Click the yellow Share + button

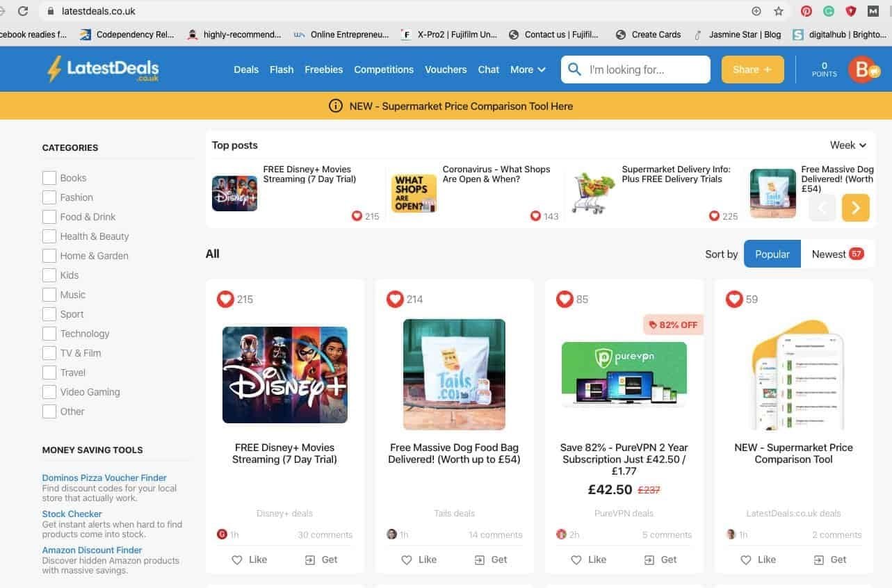(753, 70)
